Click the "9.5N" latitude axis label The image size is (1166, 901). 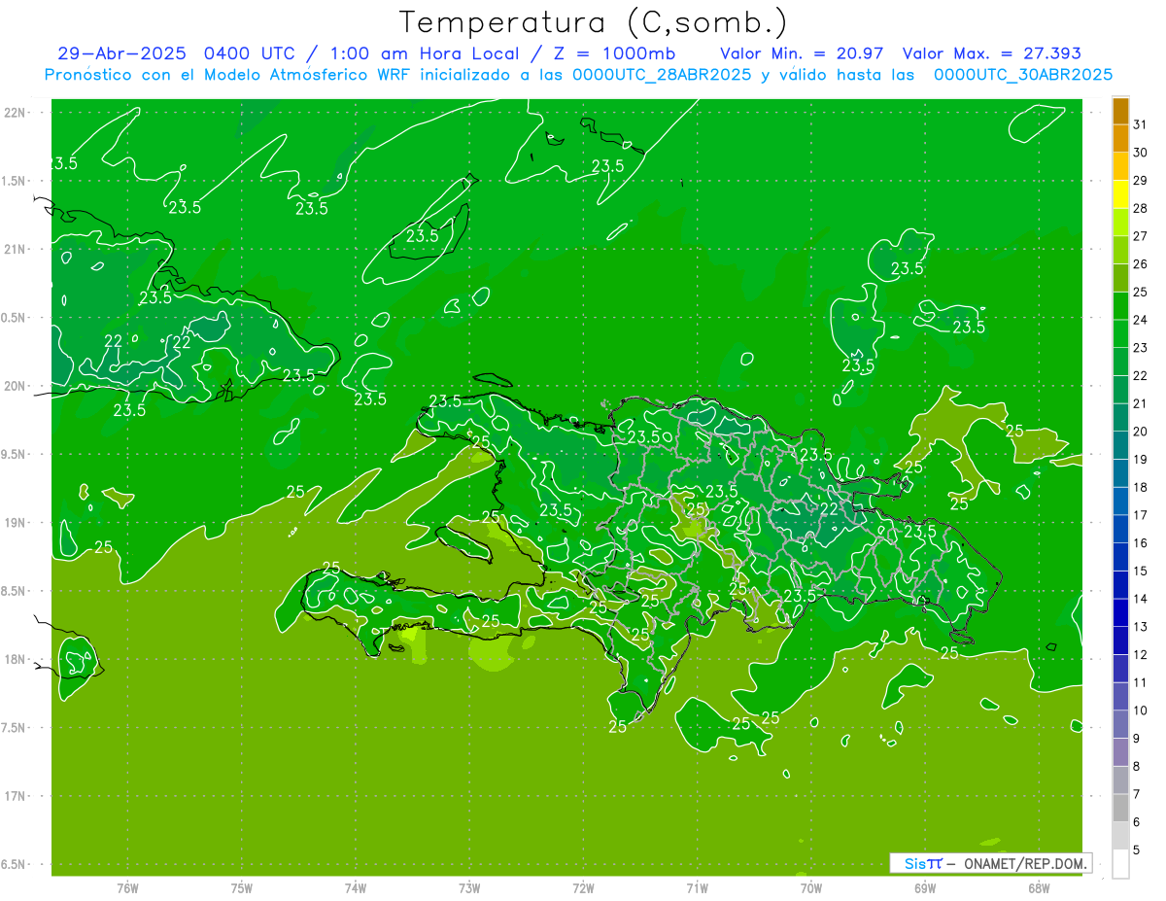[x=15, y=454]
